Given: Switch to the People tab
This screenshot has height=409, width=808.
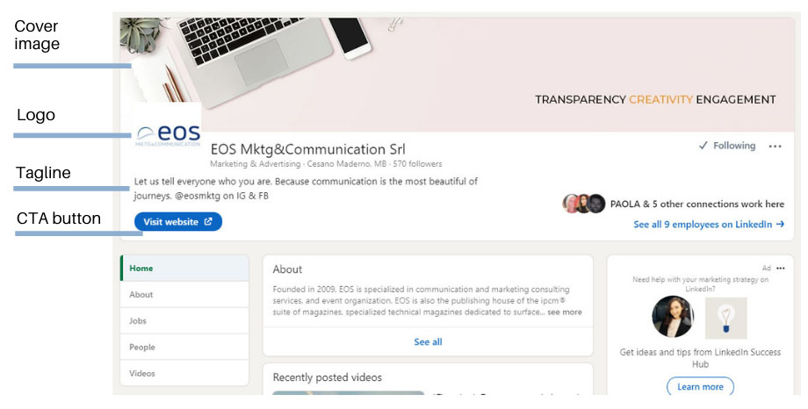Looking at the screenshot, I should (x=184, y=348).
